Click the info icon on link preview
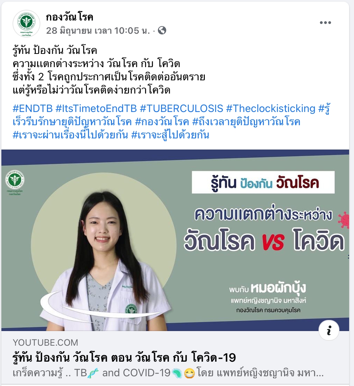The width and height of the screenshot is (354, 386). [329, 330]
